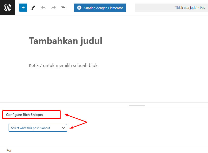This screenshot has width=208, height=153.
Task: Click the Ketik / untuk memilih sebuah blok paragraph
Action: point(63,65)
